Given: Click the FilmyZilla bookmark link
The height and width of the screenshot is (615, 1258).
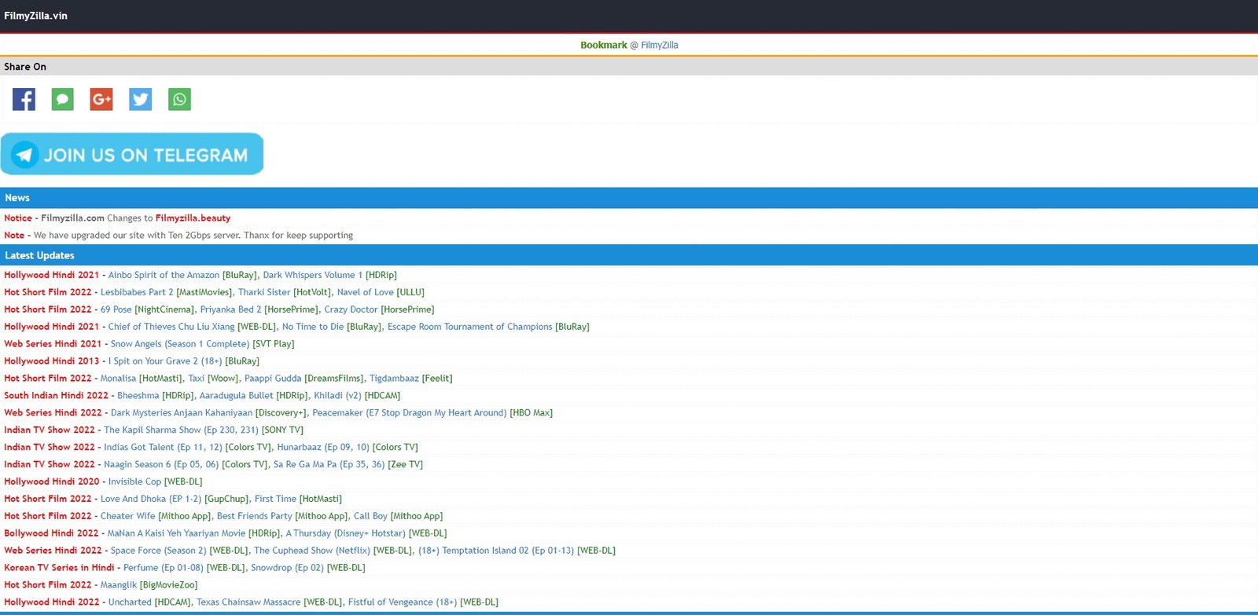Looking at the screenshot, I should coord(659,46).
